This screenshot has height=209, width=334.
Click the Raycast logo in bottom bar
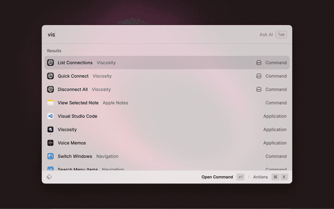point(49,177)
